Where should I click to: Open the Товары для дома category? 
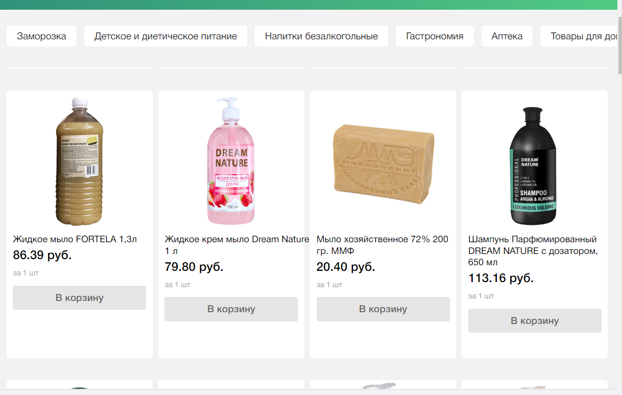(x=582, y=36)
